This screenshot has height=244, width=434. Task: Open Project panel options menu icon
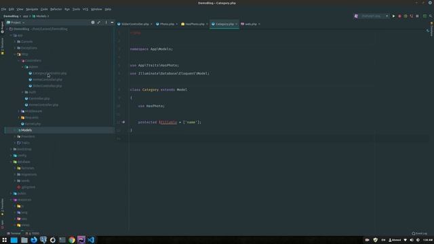click(x=106, y=22)
